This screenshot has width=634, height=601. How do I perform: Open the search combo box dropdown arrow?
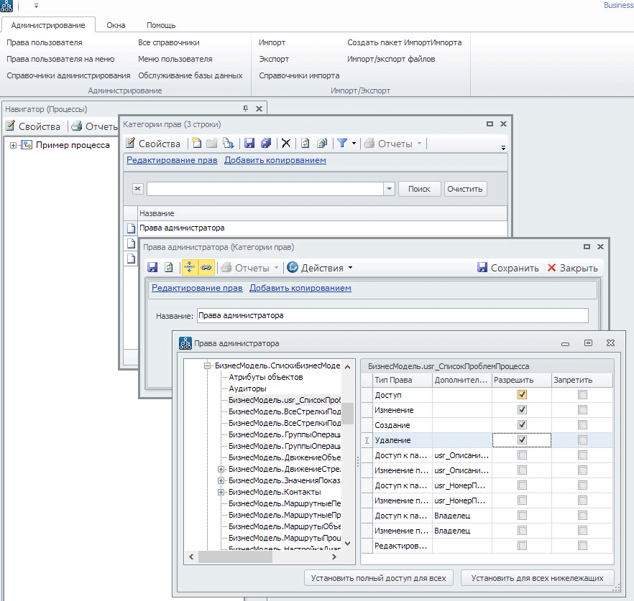[389, 189]
